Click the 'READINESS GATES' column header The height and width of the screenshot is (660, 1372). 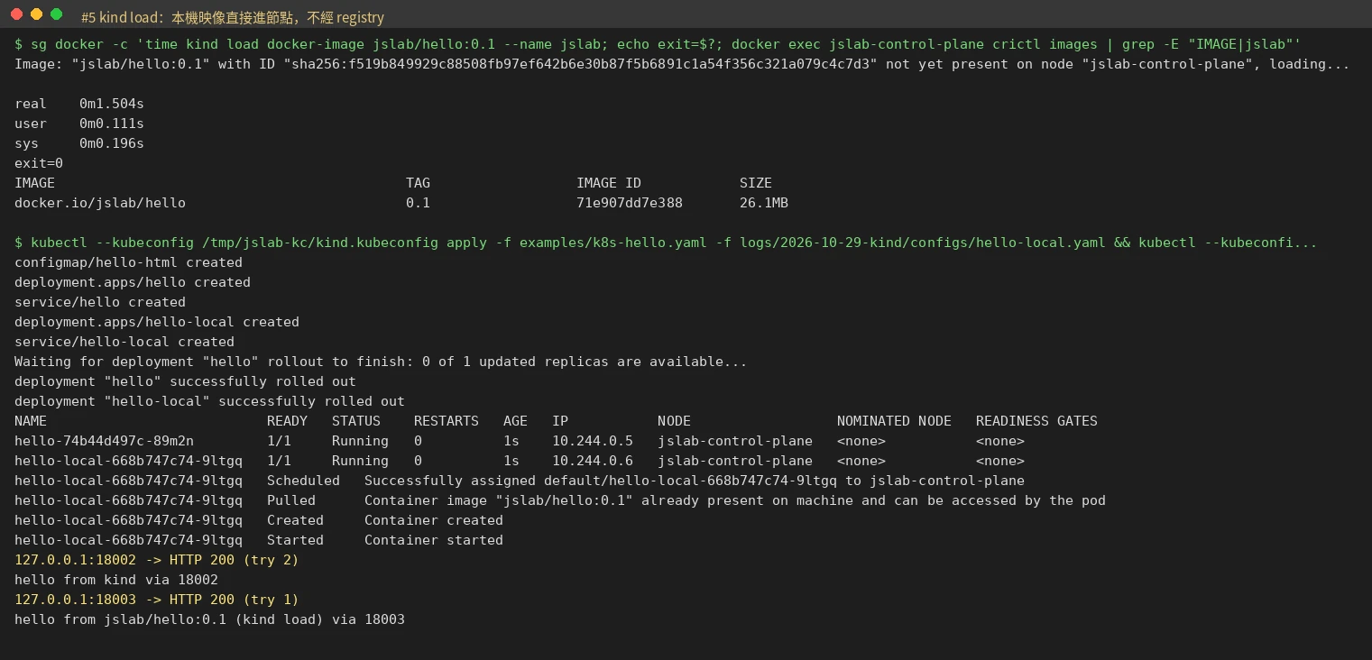click(1036, 421)
